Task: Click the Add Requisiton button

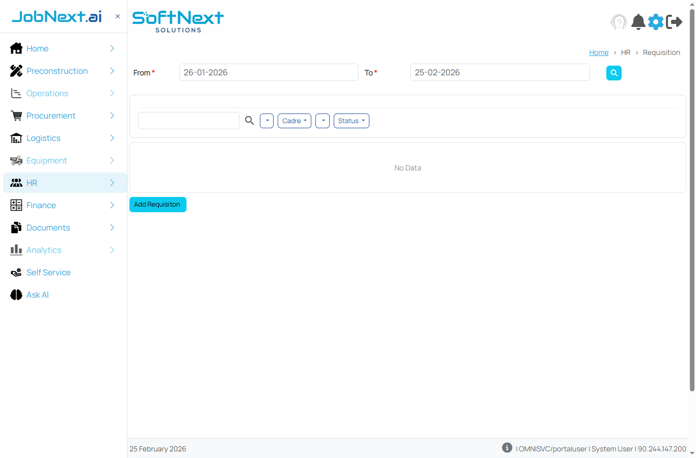Action: tap(157, 204)
